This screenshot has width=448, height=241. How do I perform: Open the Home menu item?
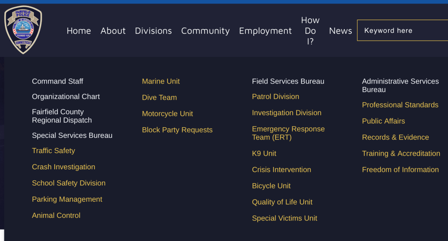click(x=79, y=31)
